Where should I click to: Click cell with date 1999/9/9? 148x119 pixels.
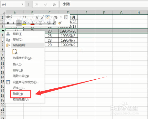click(x=68, y=45)
